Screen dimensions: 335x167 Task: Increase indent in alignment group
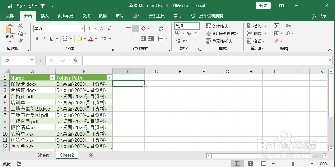pyautogui.click(x=151, y=39)
